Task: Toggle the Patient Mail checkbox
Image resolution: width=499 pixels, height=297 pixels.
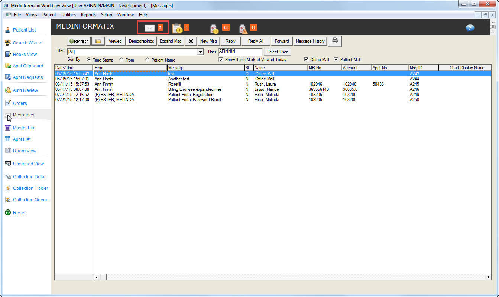Action: click(336, 59)
